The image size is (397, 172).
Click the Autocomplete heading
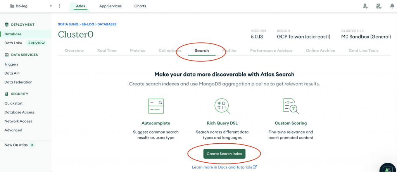(156, 123)
